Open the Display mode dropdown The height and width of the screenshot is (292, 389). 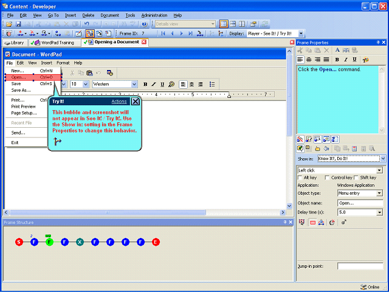point(301,33)
